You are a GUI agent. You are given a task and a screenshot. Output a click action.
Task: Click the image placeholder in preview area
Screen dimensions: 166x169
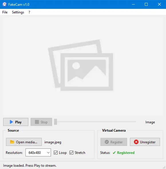click(x=81, y=65)
